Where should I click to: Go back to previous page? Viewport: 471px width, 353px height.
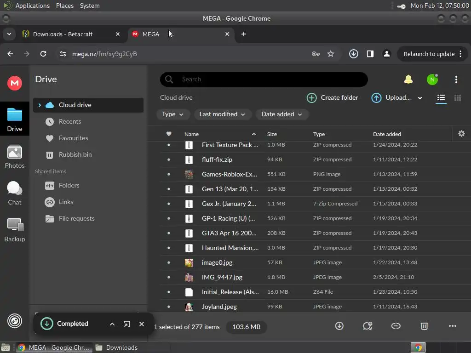click(10, 54)
